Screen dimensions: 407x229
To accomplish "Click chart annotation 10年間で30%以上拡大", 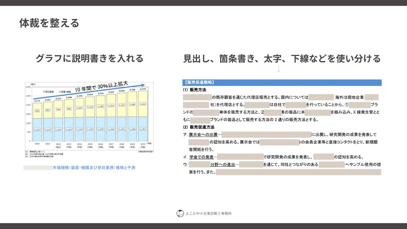I will pos(101,87).
